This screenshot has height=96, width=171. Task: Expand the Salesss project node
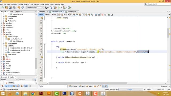coord(1,30)
